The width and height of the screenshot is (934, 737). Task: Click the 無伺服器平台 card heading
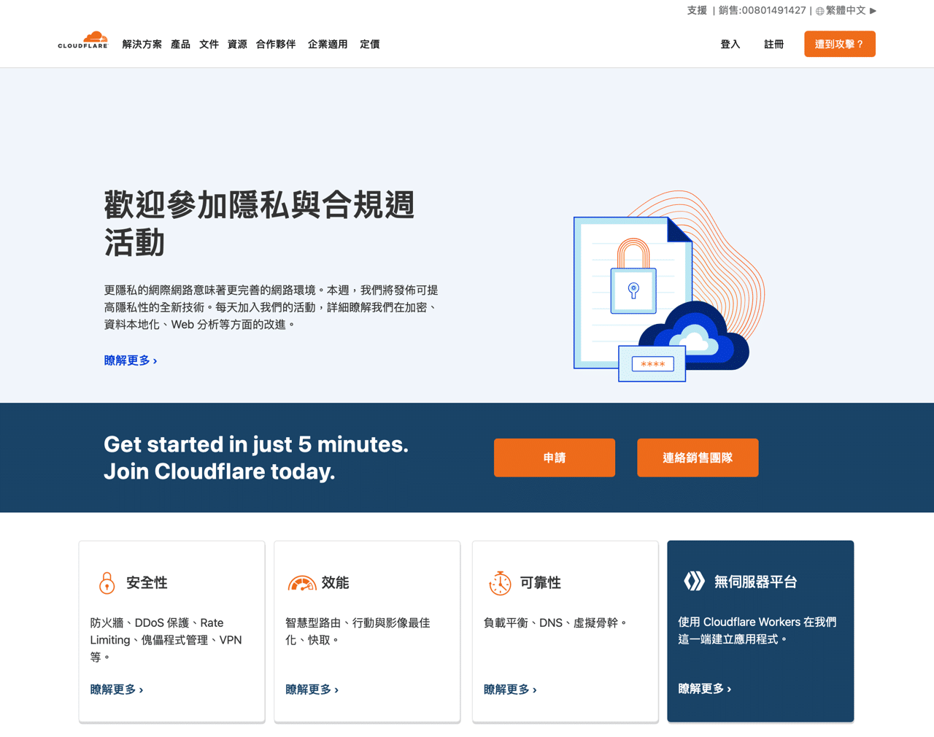pos(755,582)
